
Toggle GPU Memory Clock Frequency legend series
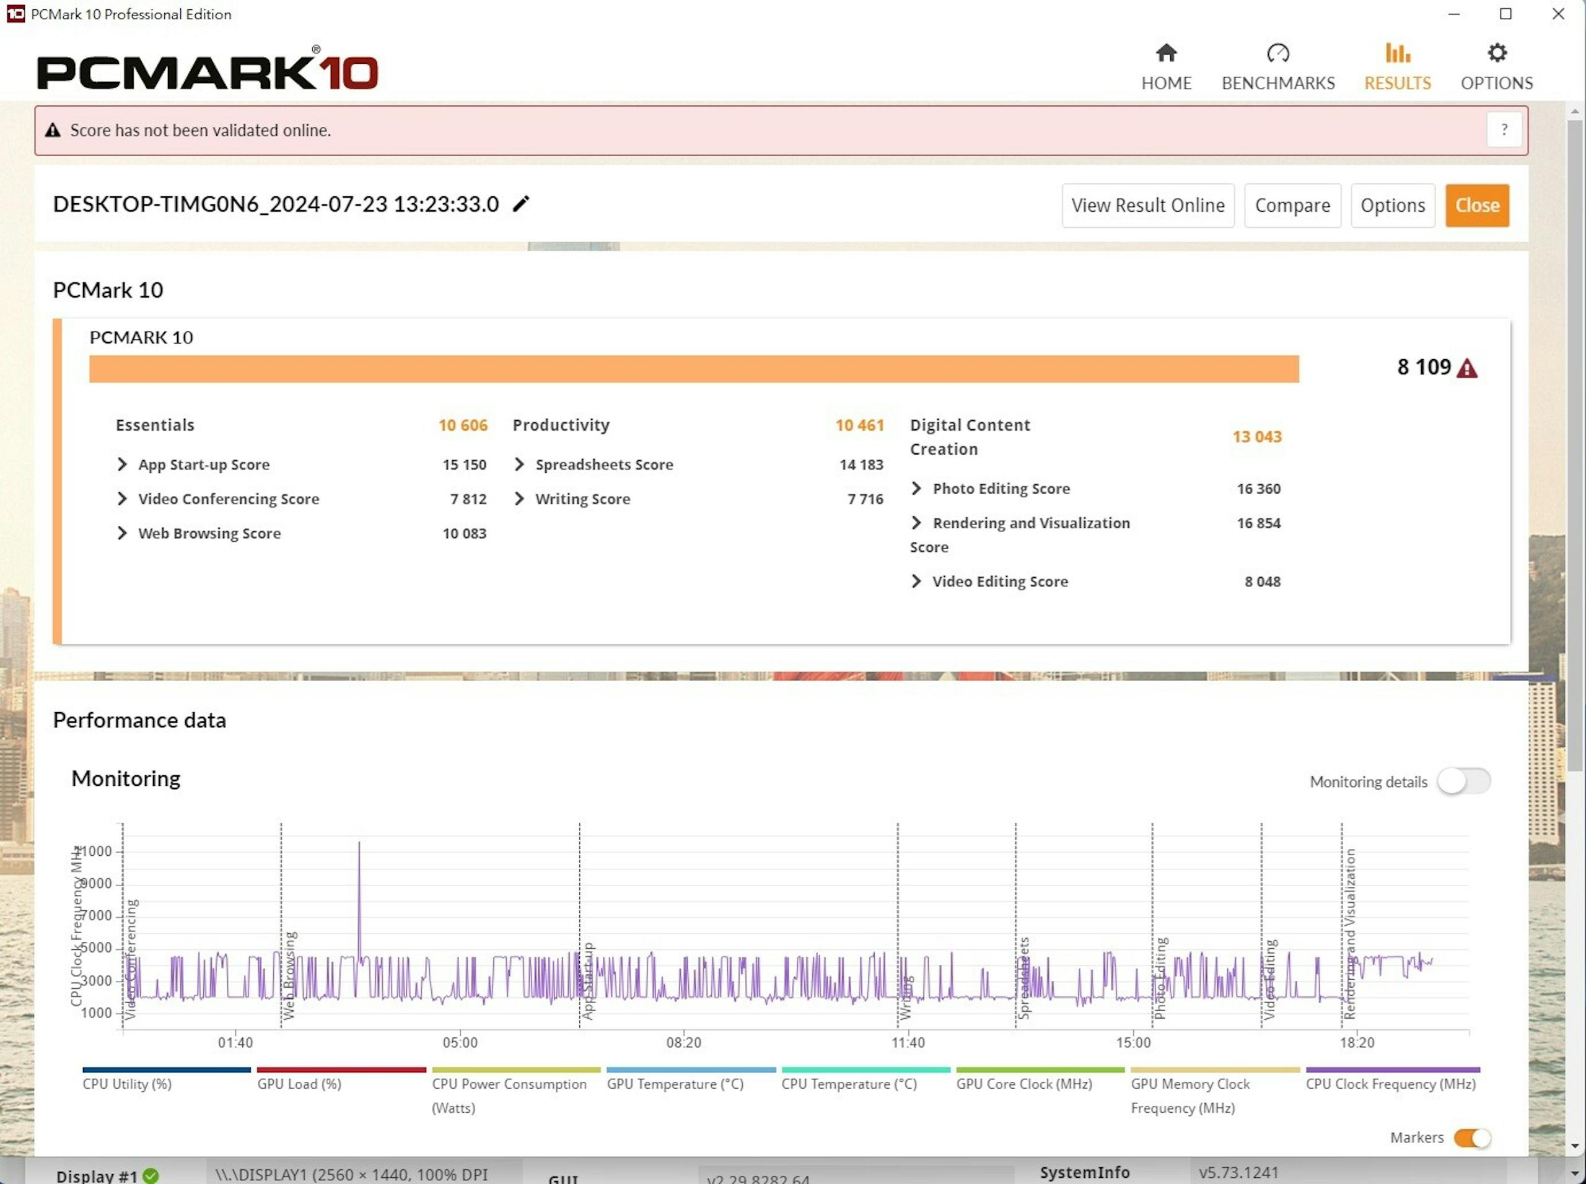tap(1216, 1092)
